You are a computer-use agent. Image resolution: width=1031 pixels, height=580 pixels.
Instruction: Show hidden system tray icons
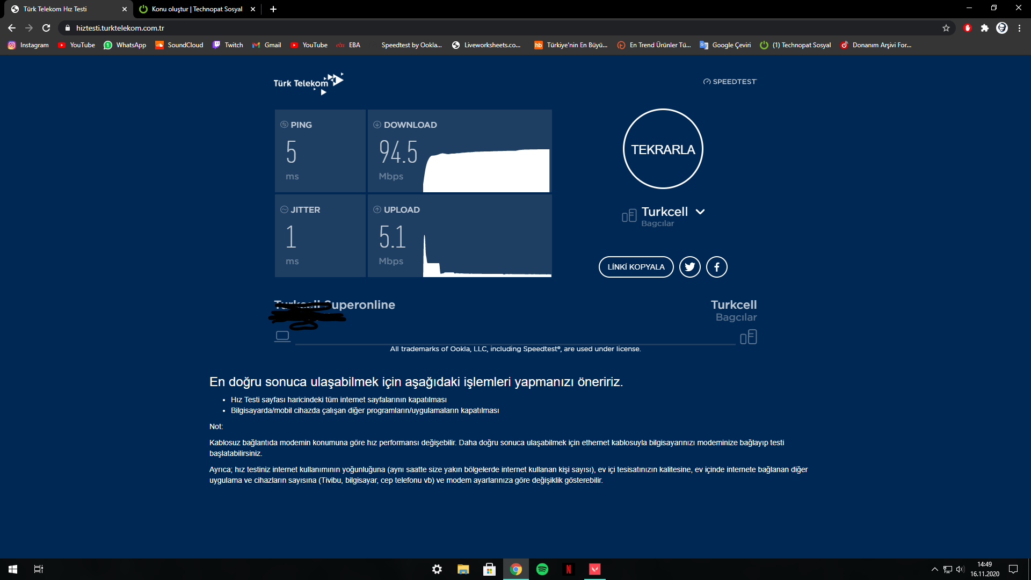pyautogui.click(x=934, y=569)
